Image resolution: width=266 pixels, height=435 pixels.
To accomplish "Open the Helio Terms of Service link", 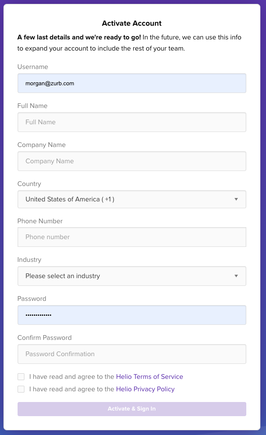I will 149,377.
